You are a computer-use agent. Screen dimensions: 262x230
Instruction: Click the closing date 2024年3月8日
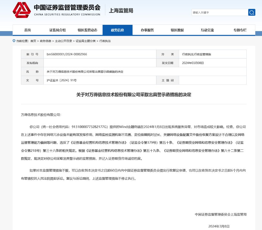(x=219, y=226)
